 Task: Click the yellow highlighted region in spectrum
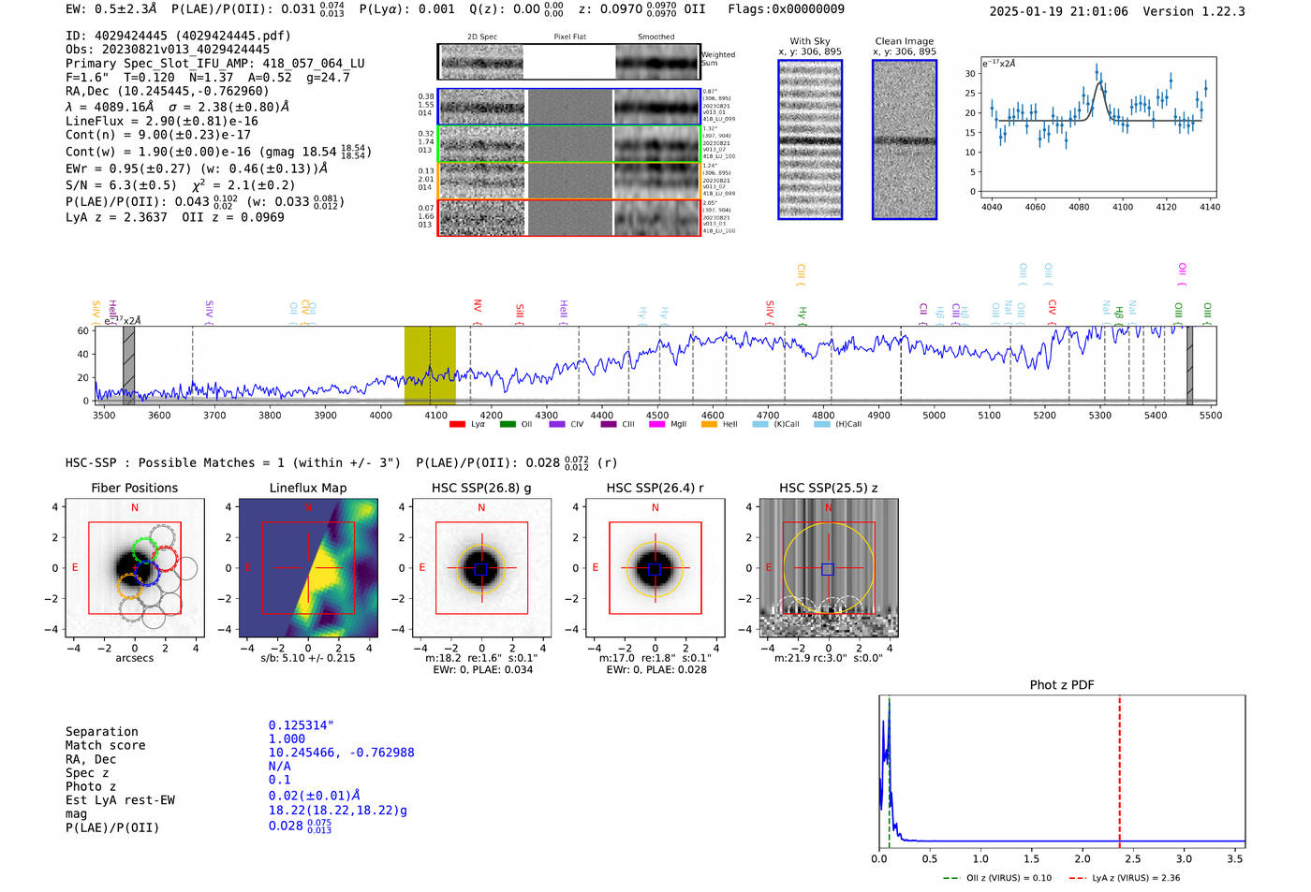click(x=430, y=365)
